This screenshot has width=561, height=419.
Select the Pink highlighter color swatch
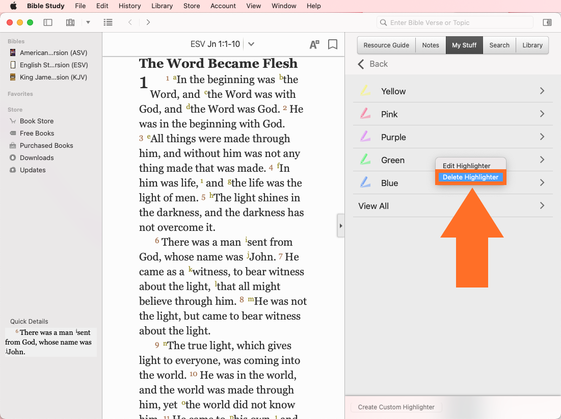[x=365, y=114]
